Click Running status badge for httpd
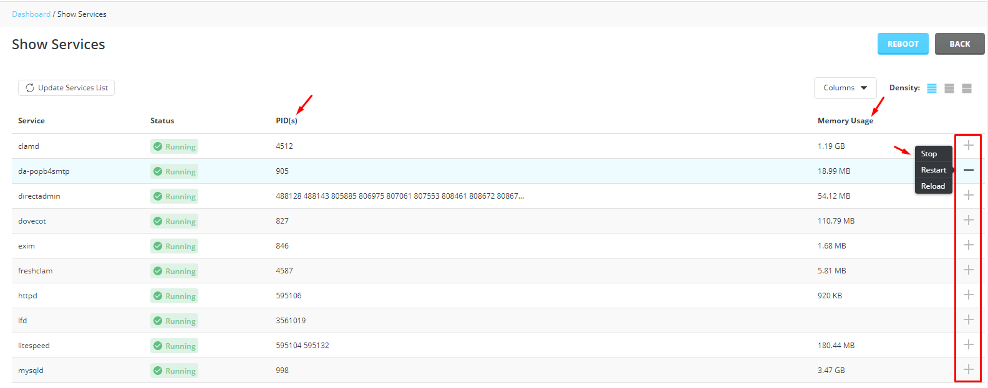Screen dimensions: 988x388 (x=174, y=296)
